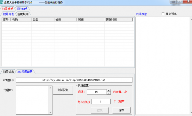Click the 获取时间 column header

tap(118, 19)
